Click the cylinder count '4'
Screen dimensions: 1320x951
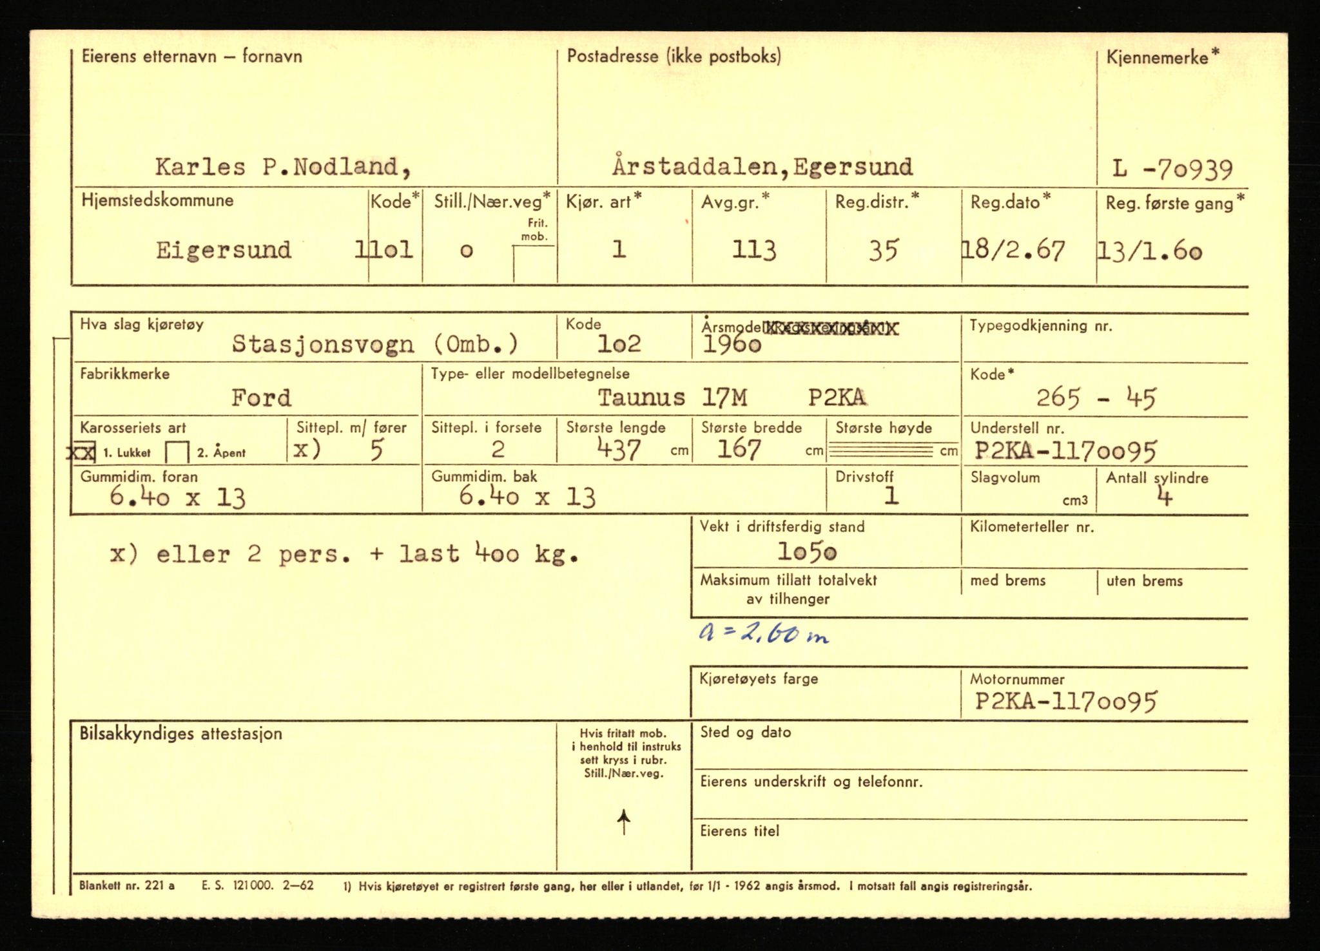point(1164,497)
